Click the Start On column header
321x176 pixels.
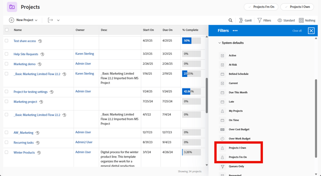tap(148, 30)
